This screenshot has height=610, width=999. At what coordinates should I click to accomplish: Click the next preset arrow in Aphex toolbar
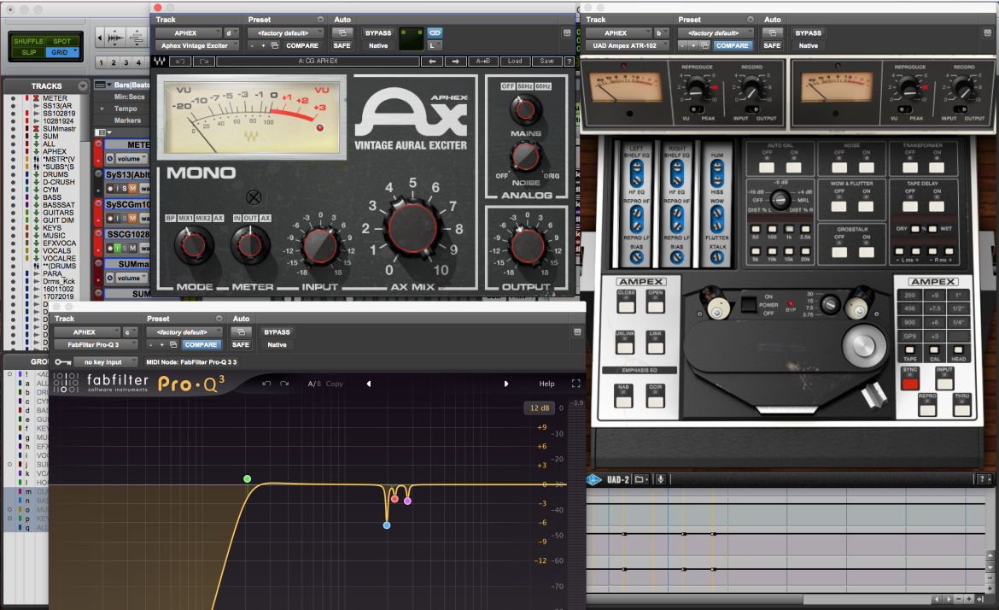click(x=455, y=62)
